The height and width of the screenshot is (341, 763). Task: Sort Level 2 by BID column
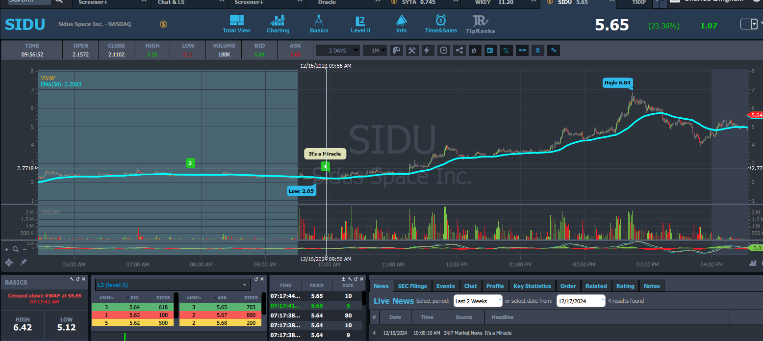[134, 297]
